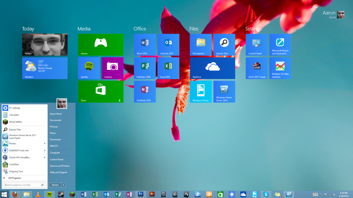Click the user picture atop the Start menu
353x198 pixels.
[x=62, y=103]
